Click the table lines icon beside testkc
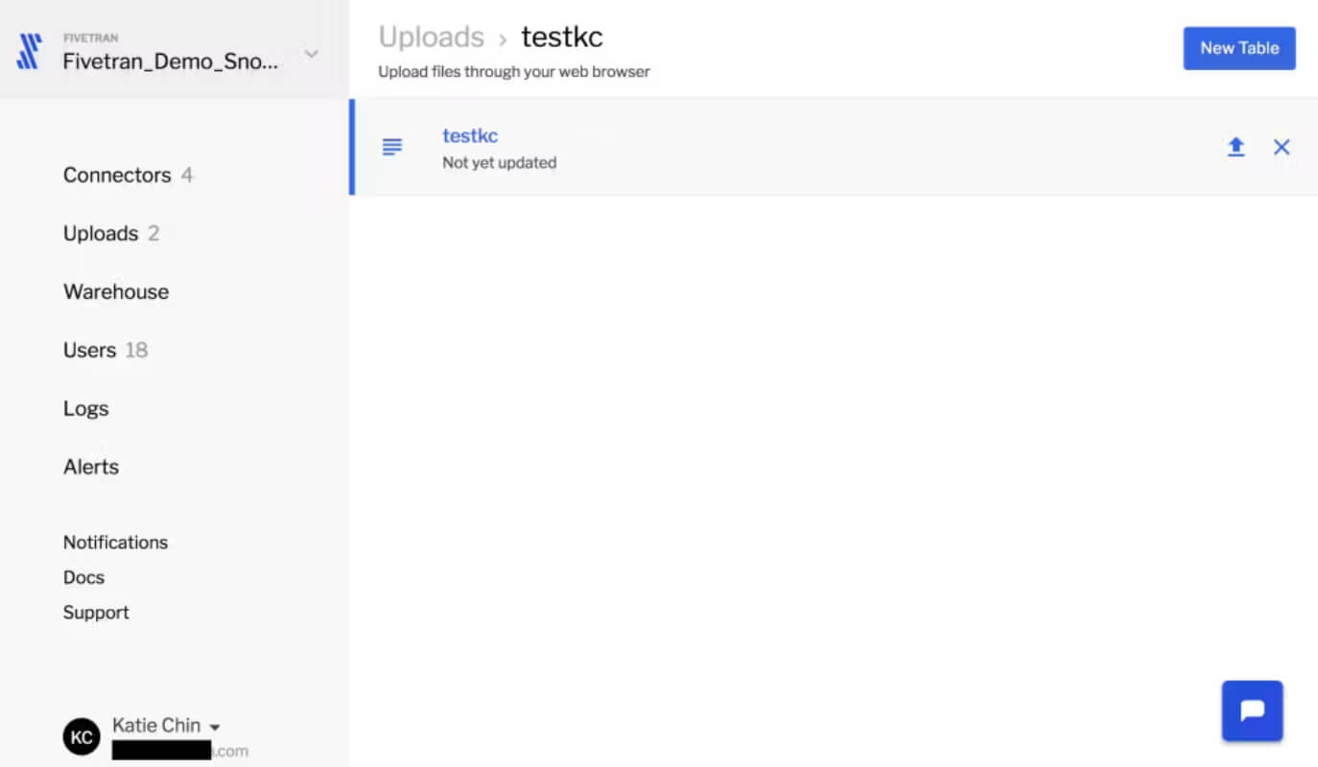Viewport: 1318px width, 767px height. [392, 147]
